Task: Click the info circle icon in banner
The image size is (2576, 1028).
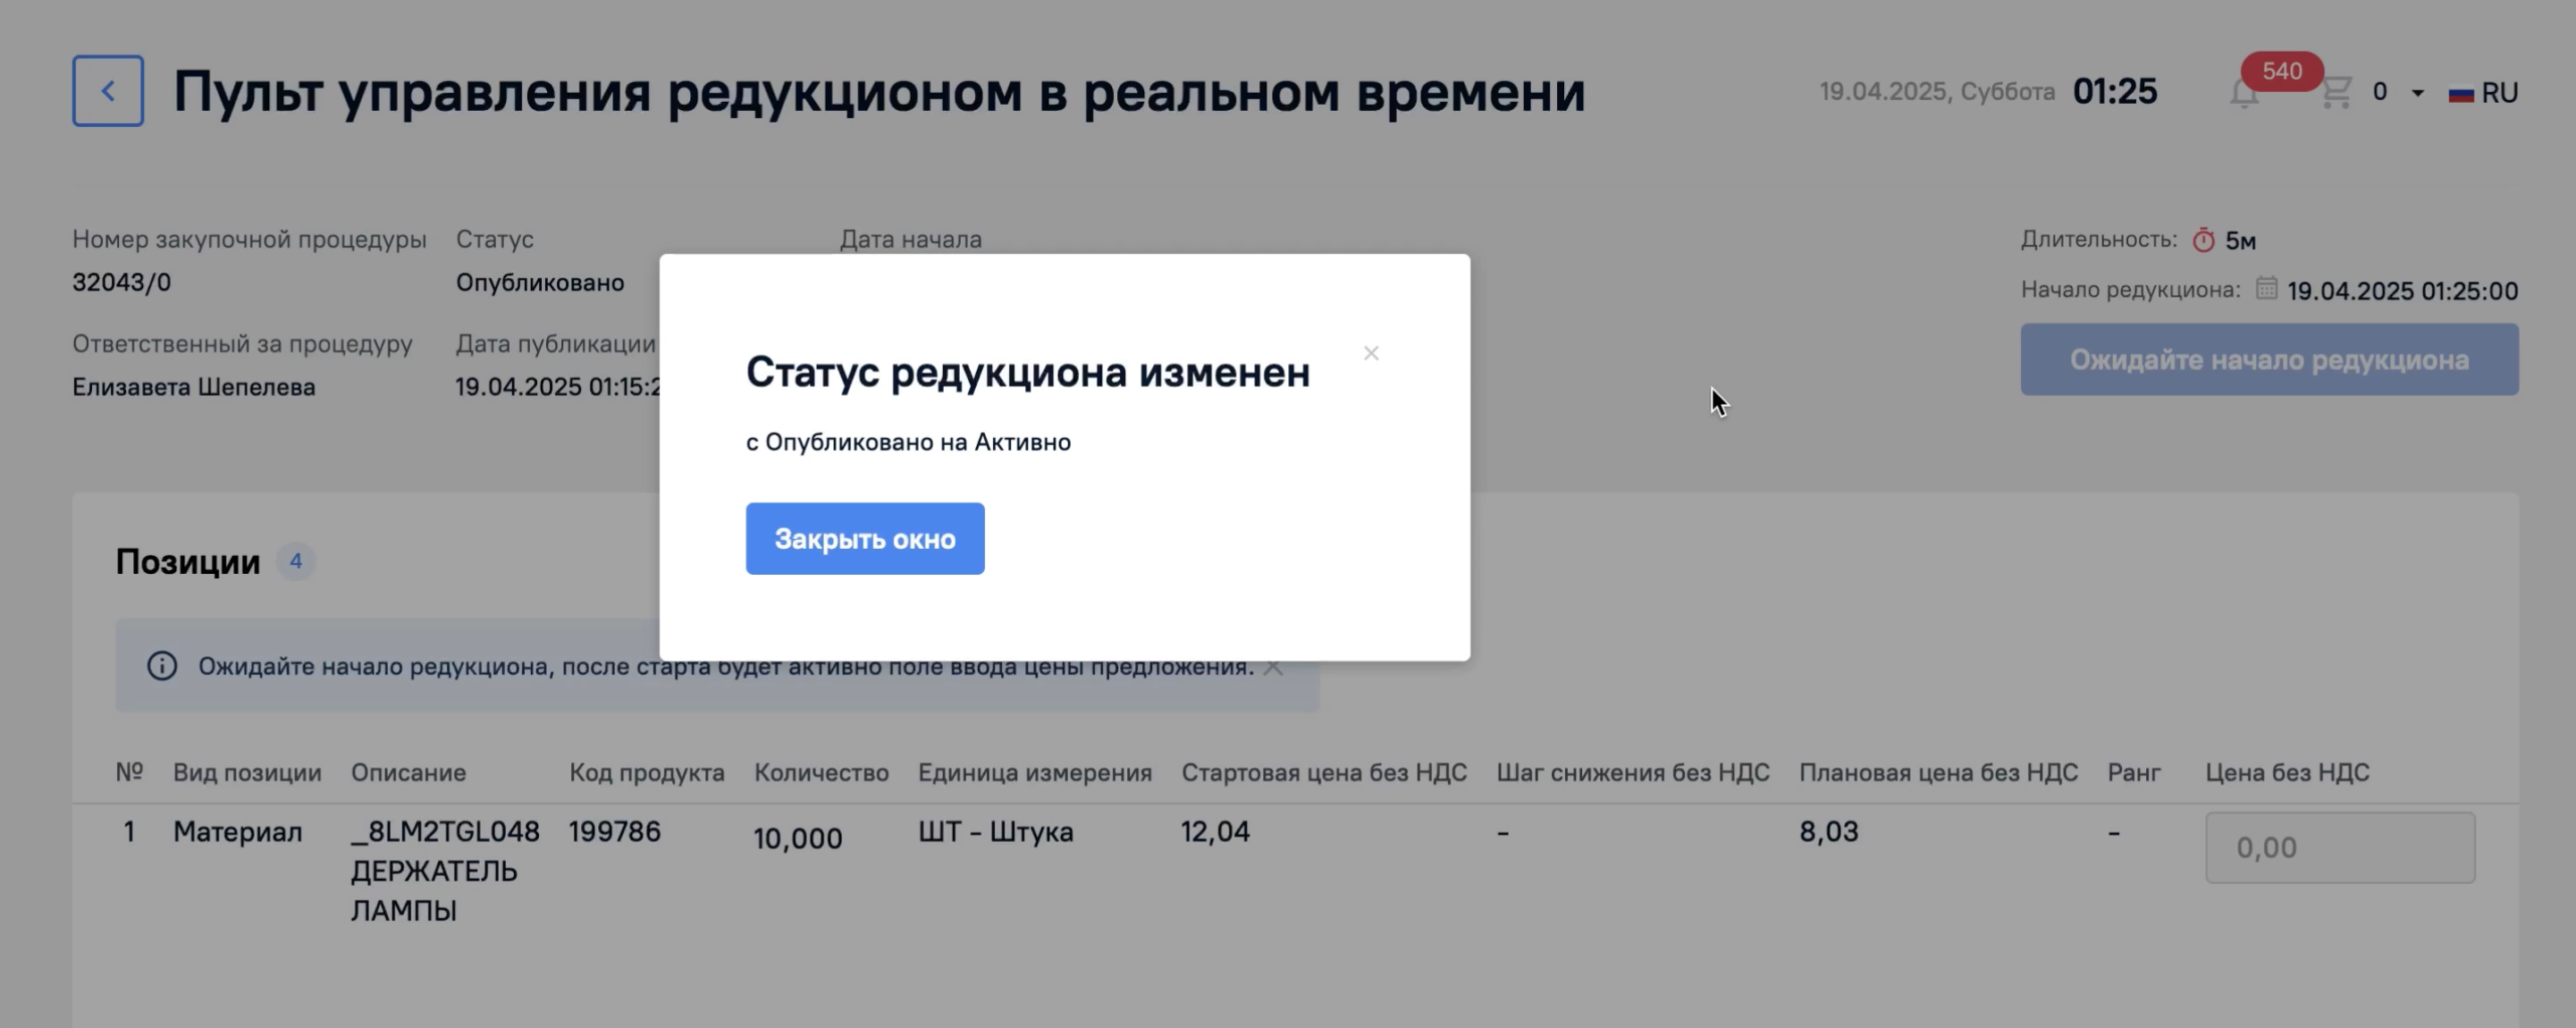Action: (162, 666)
